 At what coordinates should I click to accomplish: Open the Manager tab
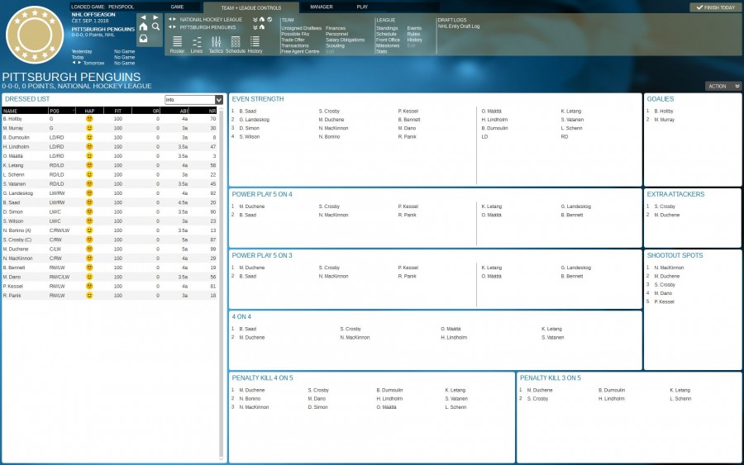pos(322,7)
